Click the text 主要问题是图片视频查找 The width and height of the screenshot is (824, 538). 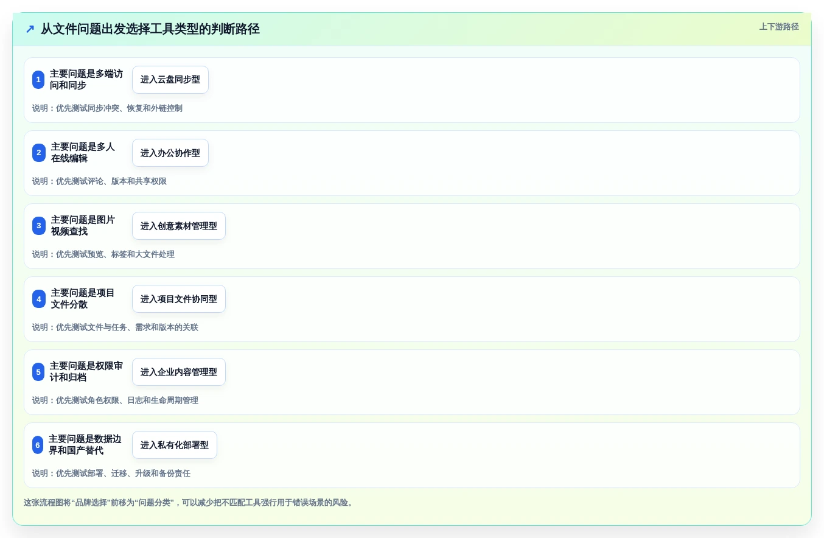(83, 226)
